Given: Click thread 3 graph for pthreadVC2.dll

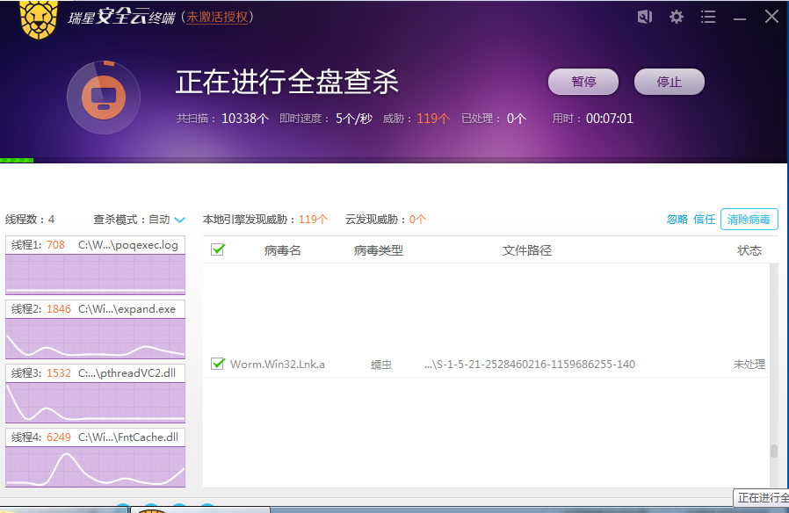Looking at the screenshot, I should click(95, 402).
